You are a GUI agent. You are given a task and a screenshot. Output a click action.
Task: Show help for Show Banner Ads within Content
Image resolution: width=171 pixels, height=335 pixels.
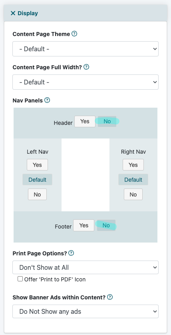110,297
